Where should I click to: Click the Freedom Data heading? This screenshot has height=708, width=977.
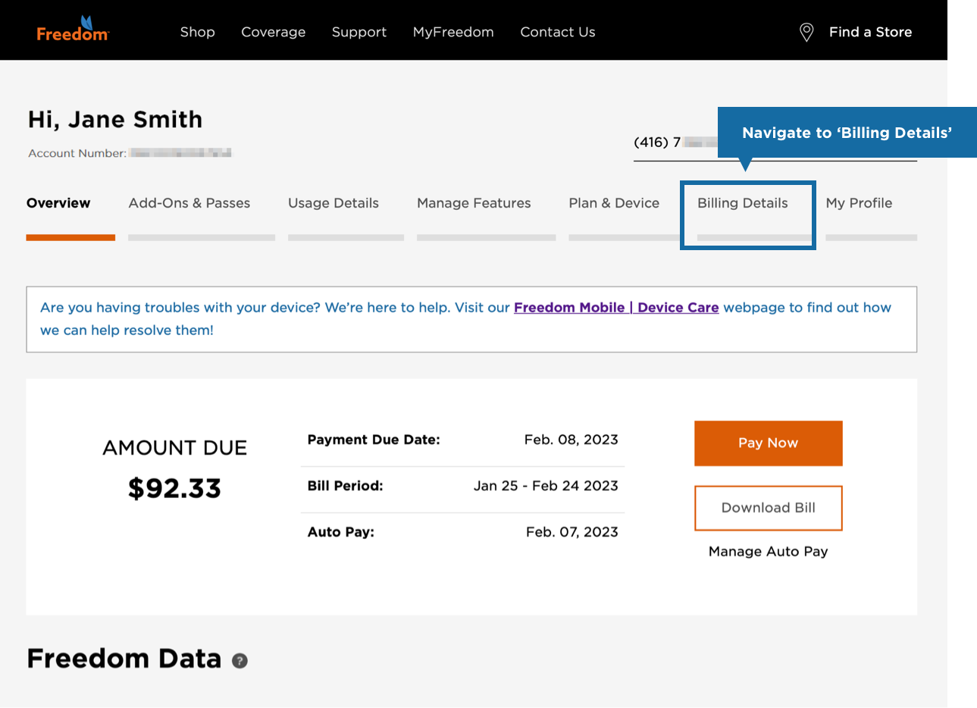click(x=124, y=659)
